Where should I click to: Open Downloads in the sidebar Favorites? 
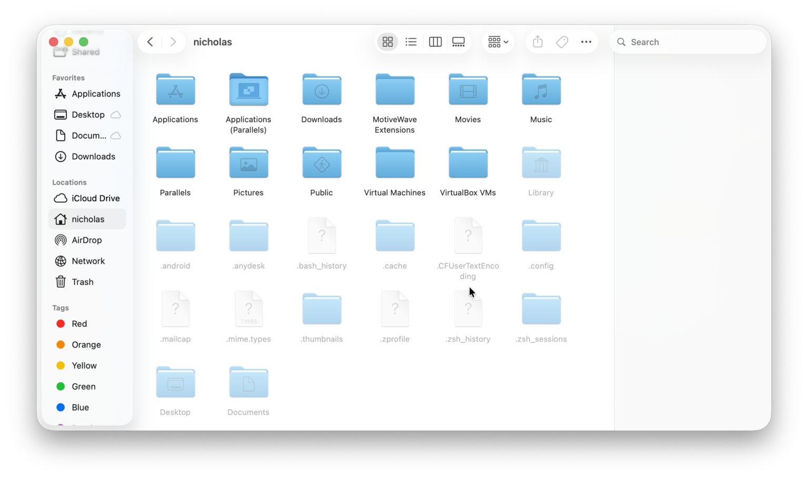coord(87,156)
